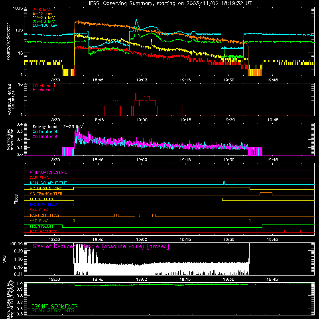This screenshot has width=319, height=319.
Task: Click the 'Energy band: 12-25 keV' label
Action: (x=58, y=127)
